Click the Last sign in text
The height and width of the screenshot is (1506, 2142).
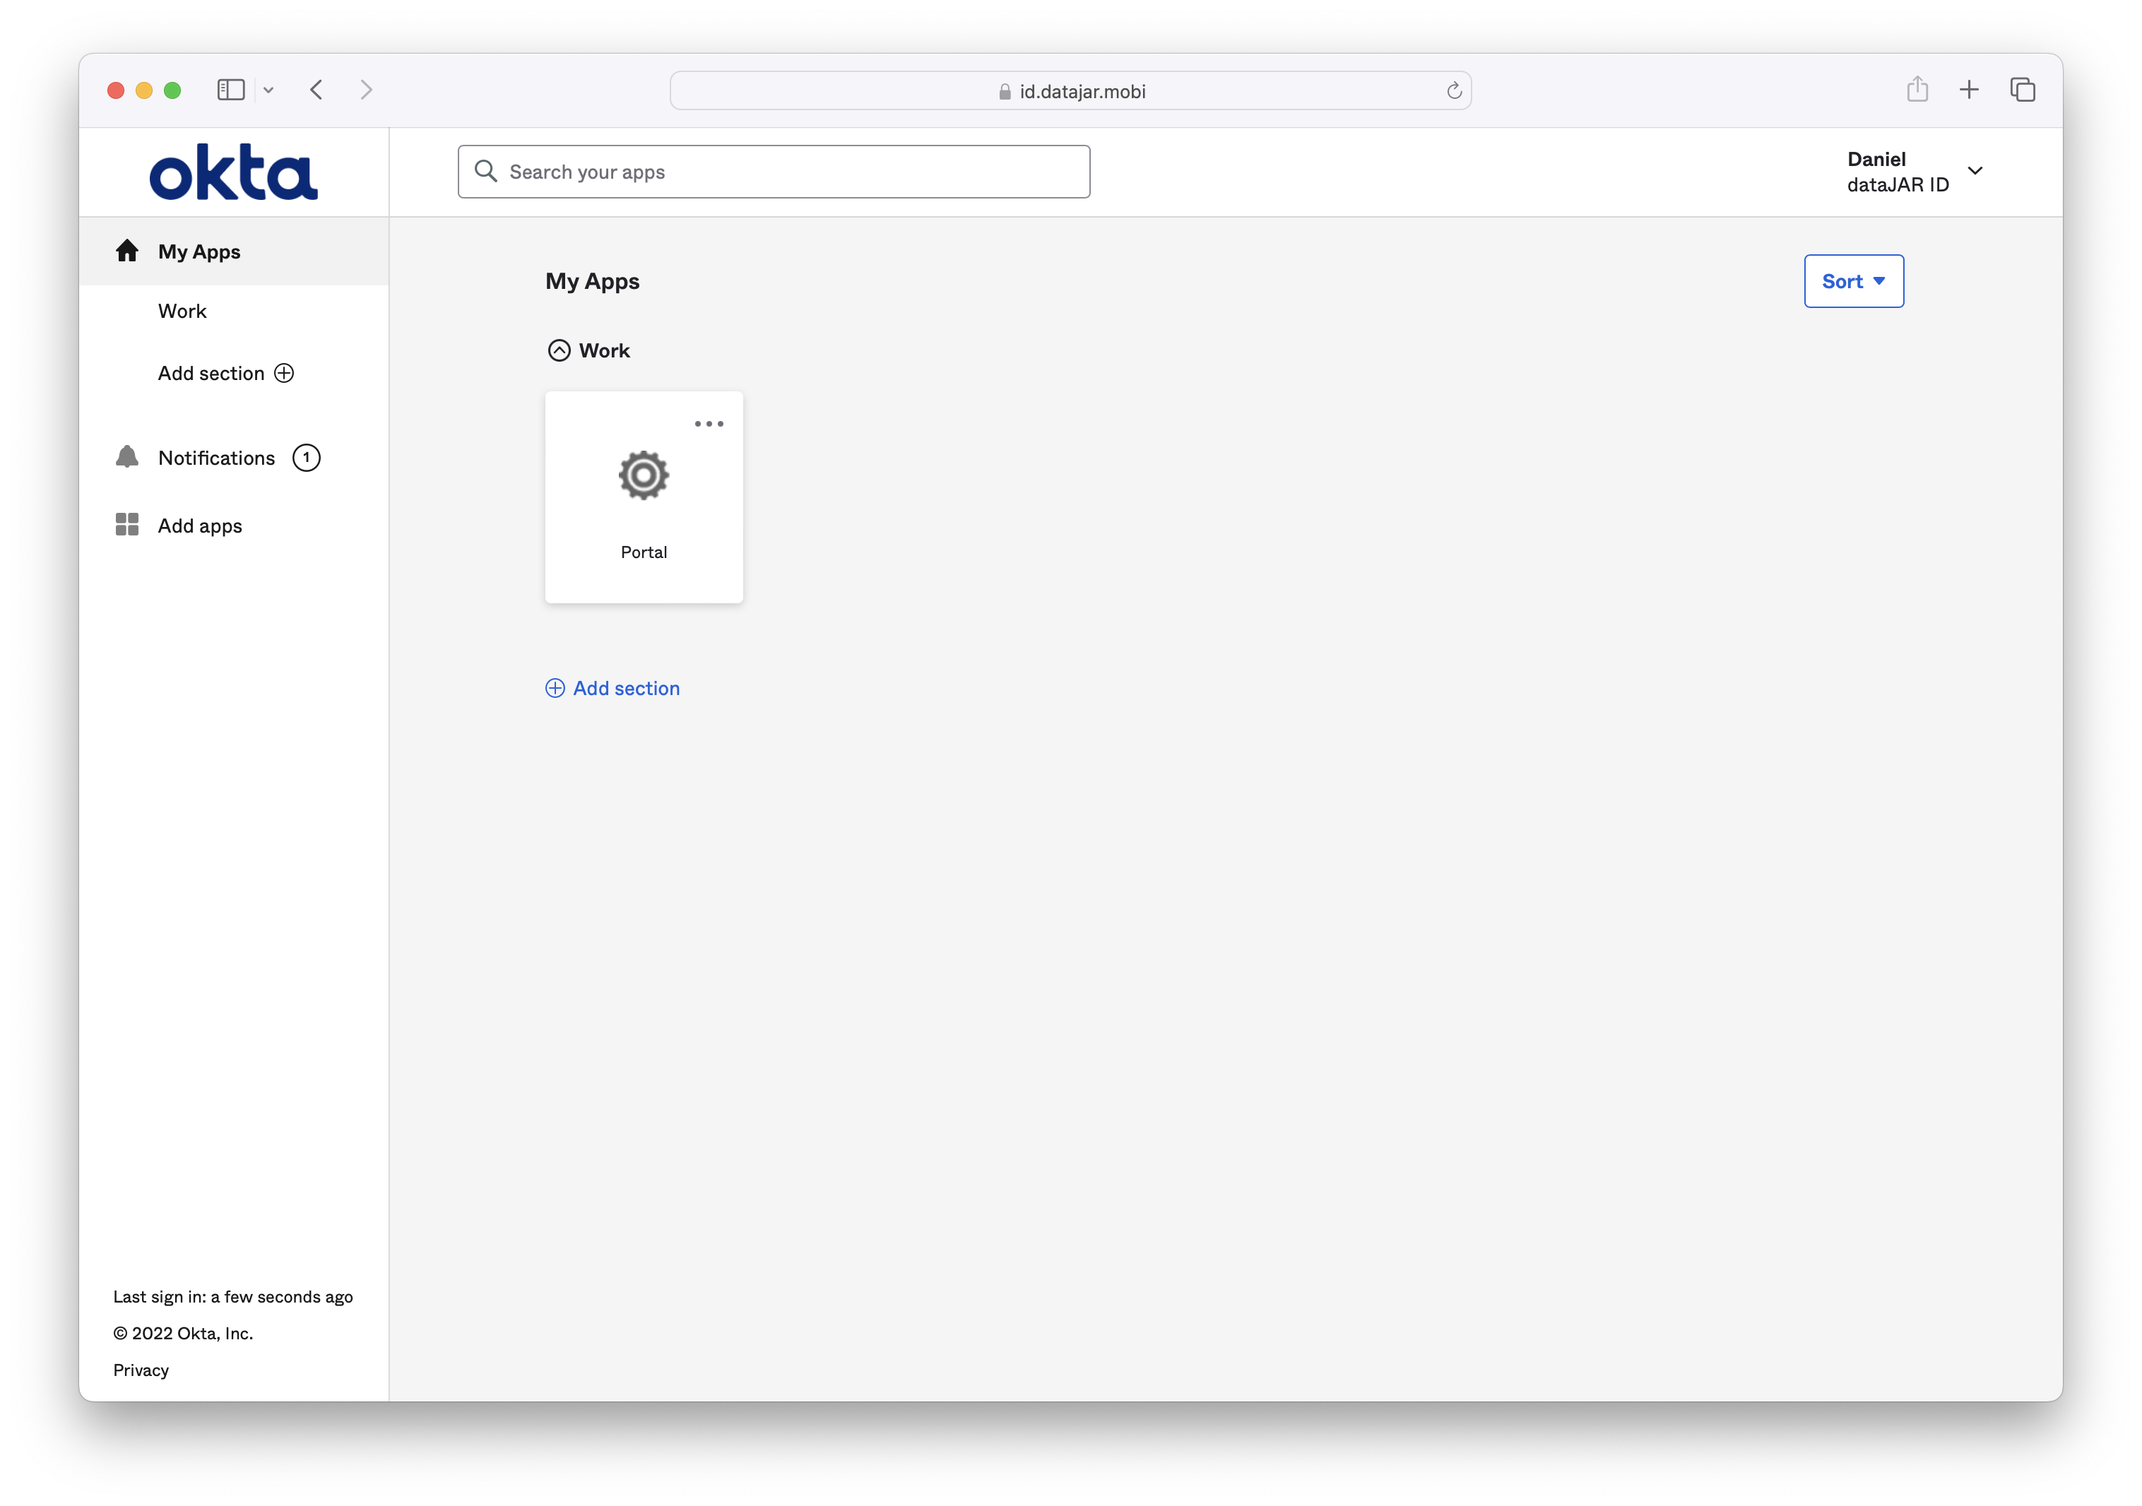(x=233, y=1296)
